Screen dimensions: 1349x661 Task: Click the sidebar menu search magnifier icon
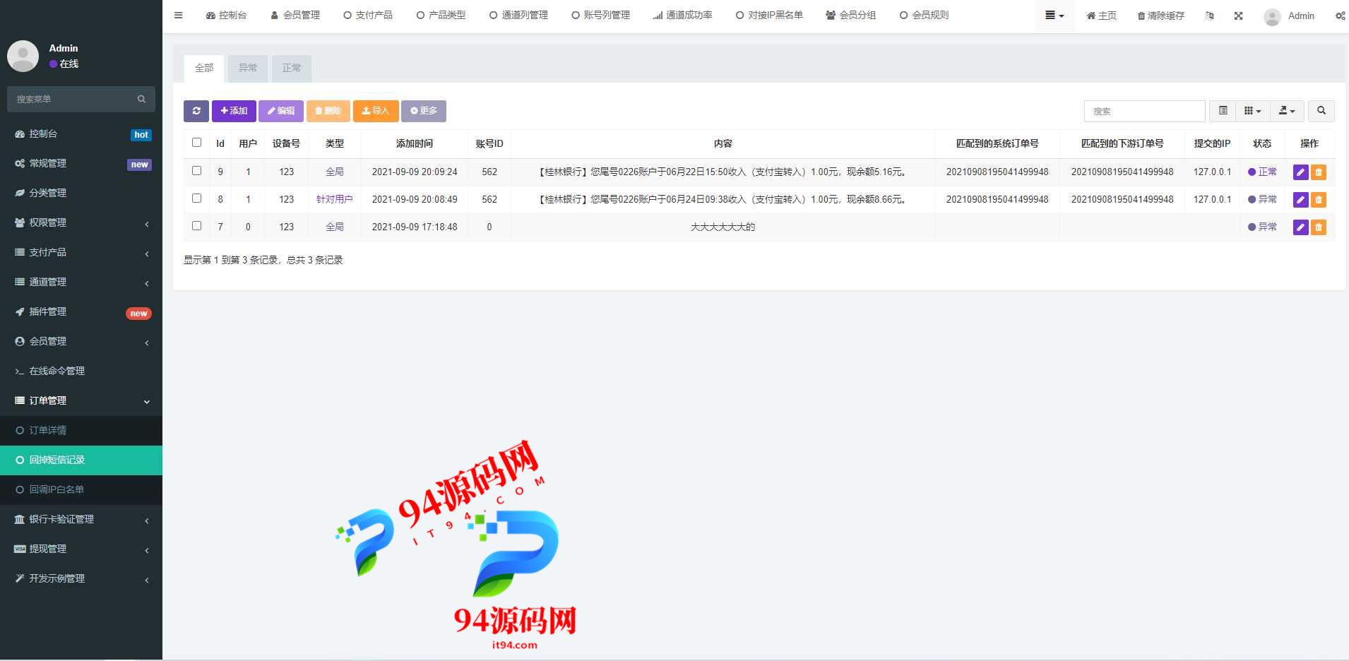point(141,99)
